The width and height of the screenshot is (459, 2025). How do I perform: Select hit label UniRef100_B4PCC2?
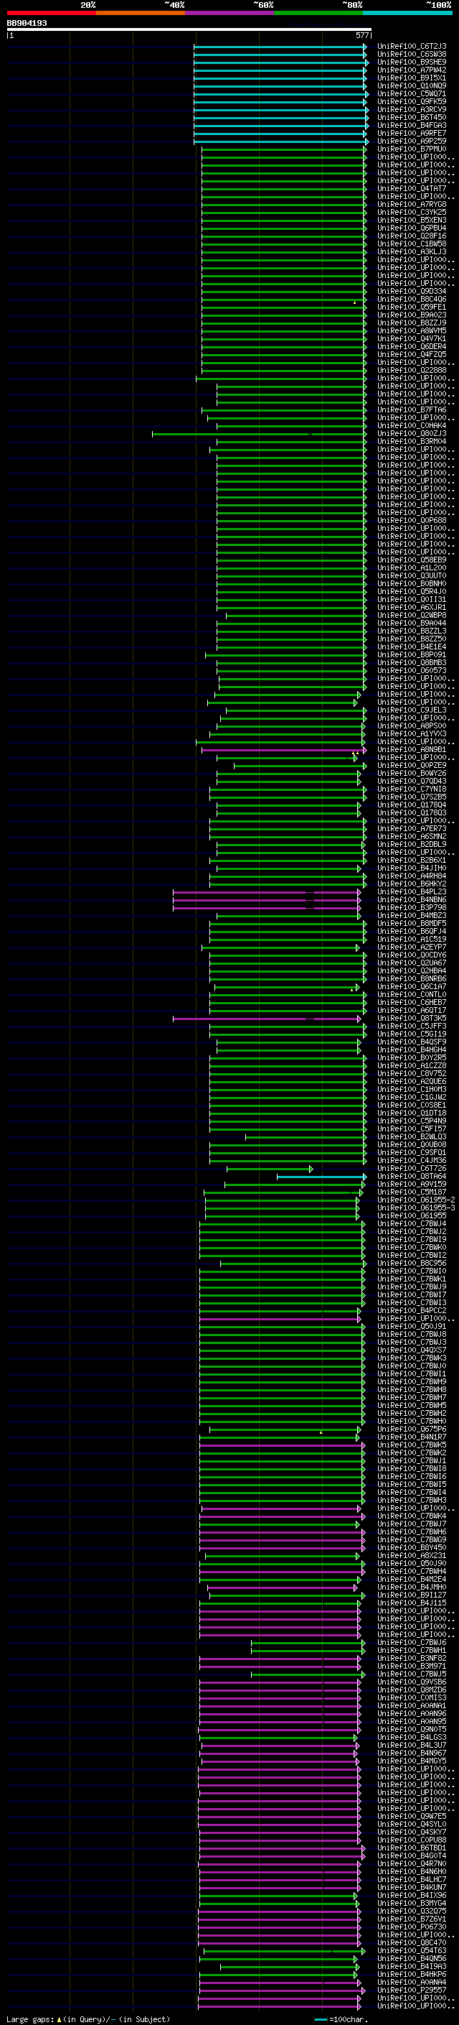(x=412, y=1310)
